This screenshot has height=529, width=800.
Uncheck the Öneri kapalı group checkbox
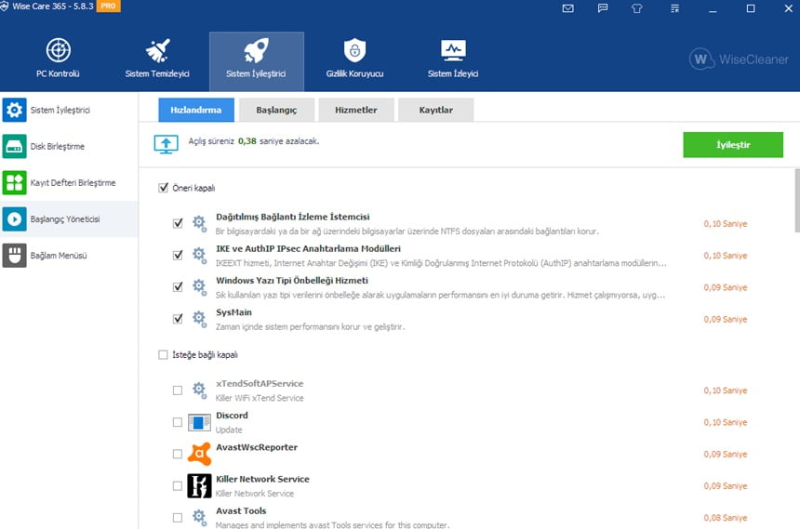[x=164, y=188]
